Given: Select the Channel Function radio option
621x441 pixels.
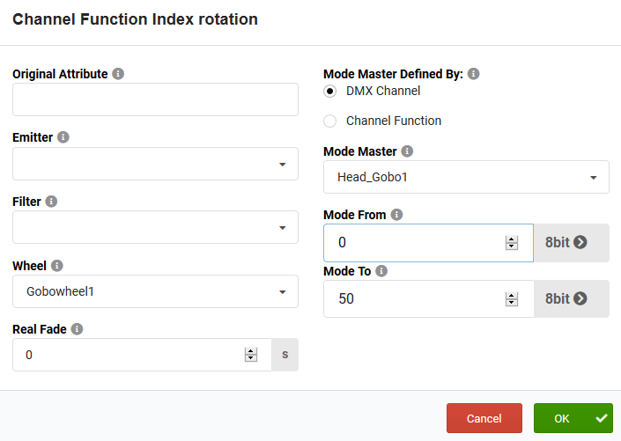Looking at the screenshot, I should [x=330, y=121].
